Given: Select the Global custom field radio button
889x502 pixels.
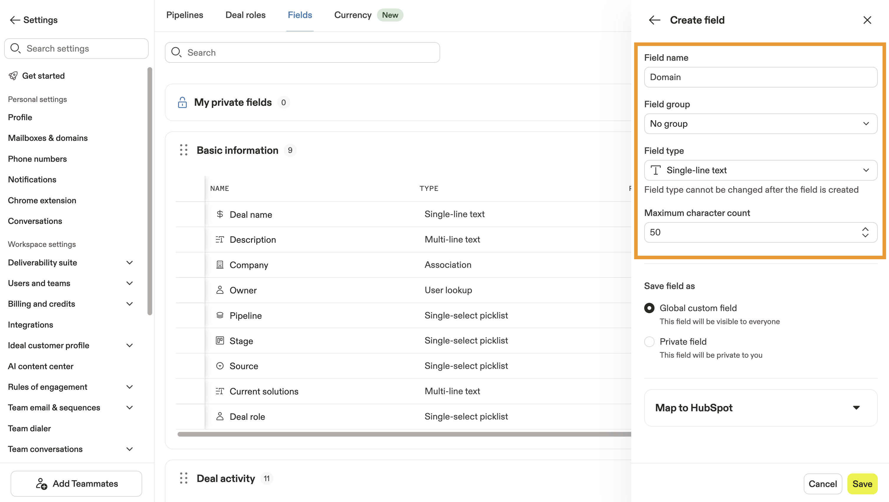Looking at the screenshot, I should point(649,308).
